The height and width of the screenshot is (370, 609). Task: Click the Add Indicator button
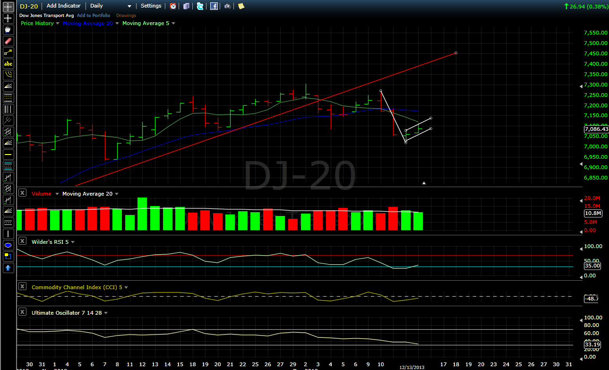(64, 6)
